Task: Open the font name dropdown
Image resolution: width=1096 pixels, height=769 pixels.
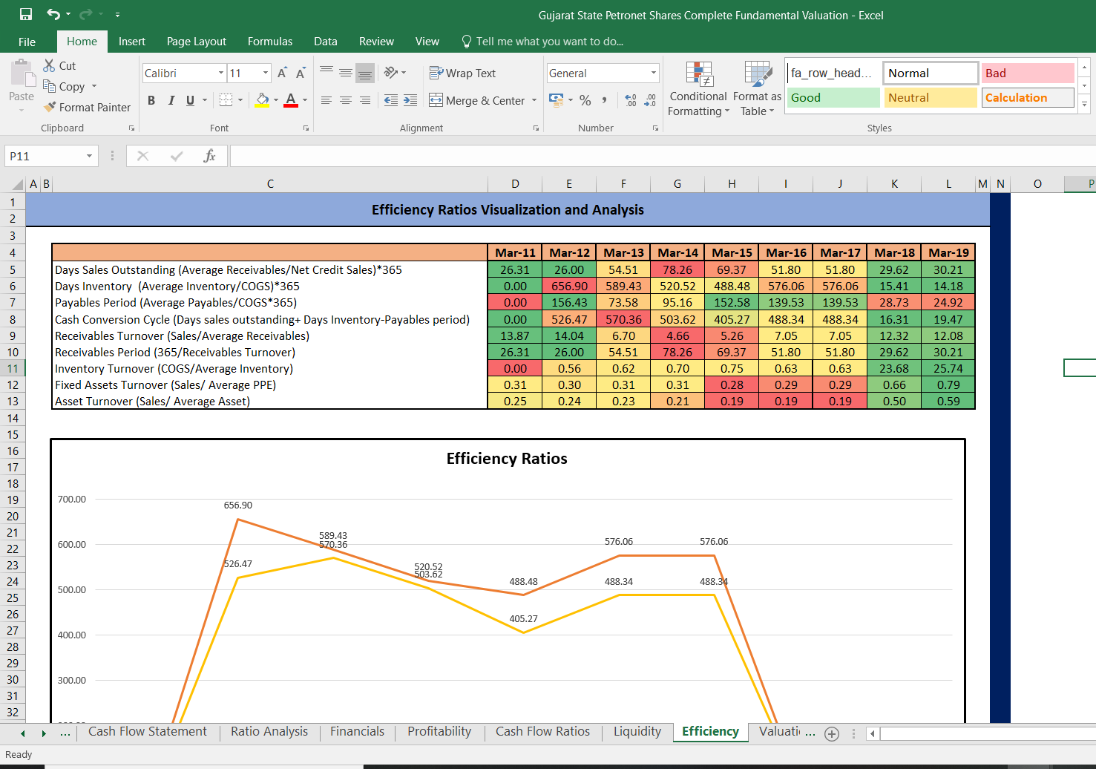Action: pos(221,73)
